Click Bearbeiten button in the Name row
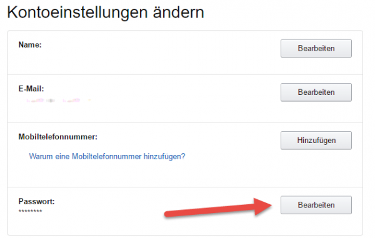 316,49
